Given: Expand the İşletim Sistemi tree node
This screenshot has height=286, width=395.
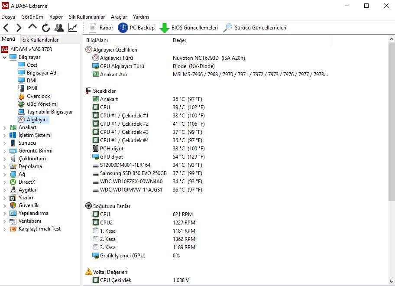Looking at the screenshot, I should tap(4, 135).
